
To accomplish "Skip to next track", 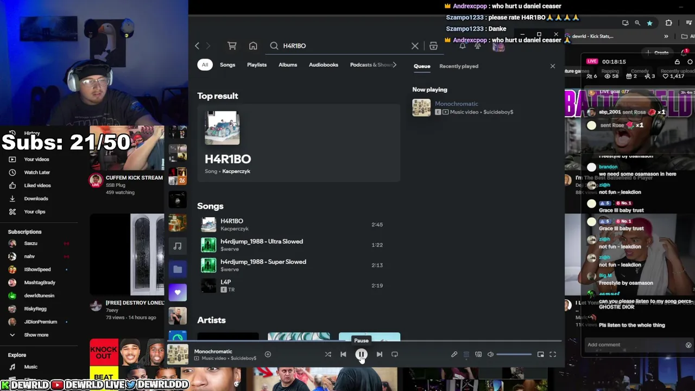I will (380, 355).
